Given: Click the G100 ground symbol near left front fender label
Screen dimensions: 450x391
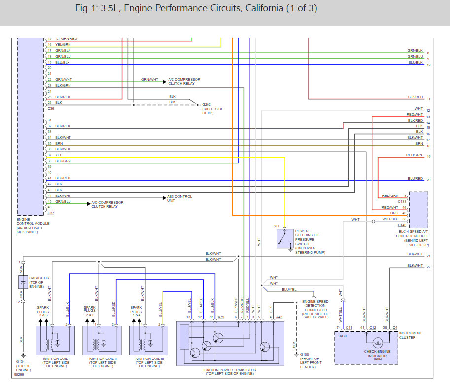Looking at the screenshot, I should pyautogui.click(x=296, y=355).
